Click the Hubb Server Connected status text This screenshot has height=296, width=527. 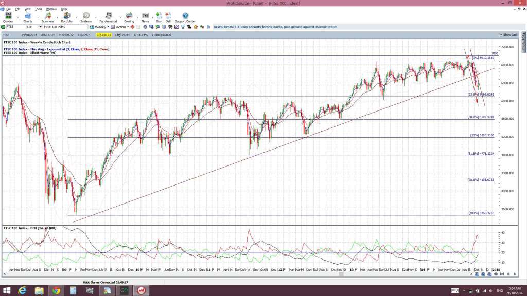pos(106,283)
